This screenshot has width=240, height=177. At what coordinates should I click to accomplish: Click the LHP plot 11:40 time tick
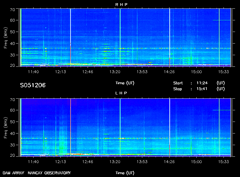point(33,162)
